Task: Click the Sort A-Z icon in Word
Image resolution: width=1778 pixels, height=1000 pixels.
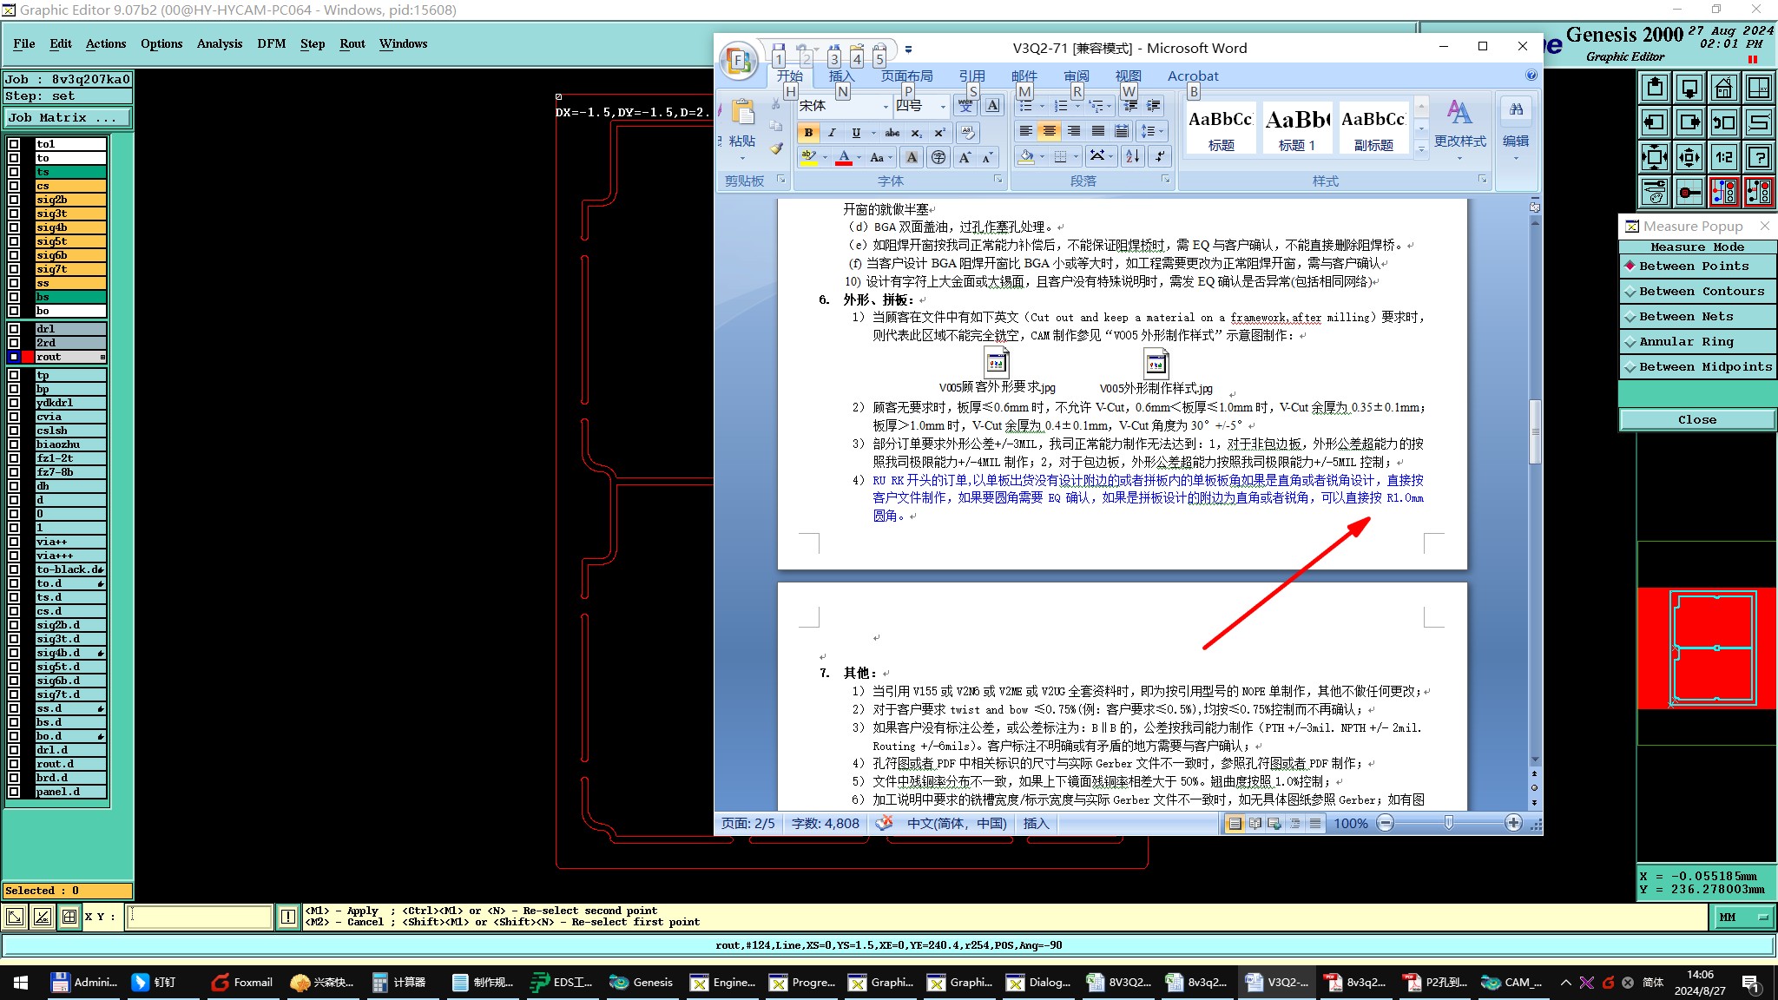Action: click(1133, 156)
